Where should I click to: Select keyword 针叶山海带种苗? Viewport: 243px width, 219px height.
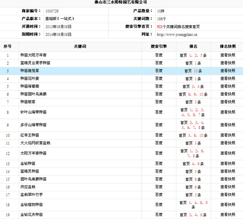point(33,112)
